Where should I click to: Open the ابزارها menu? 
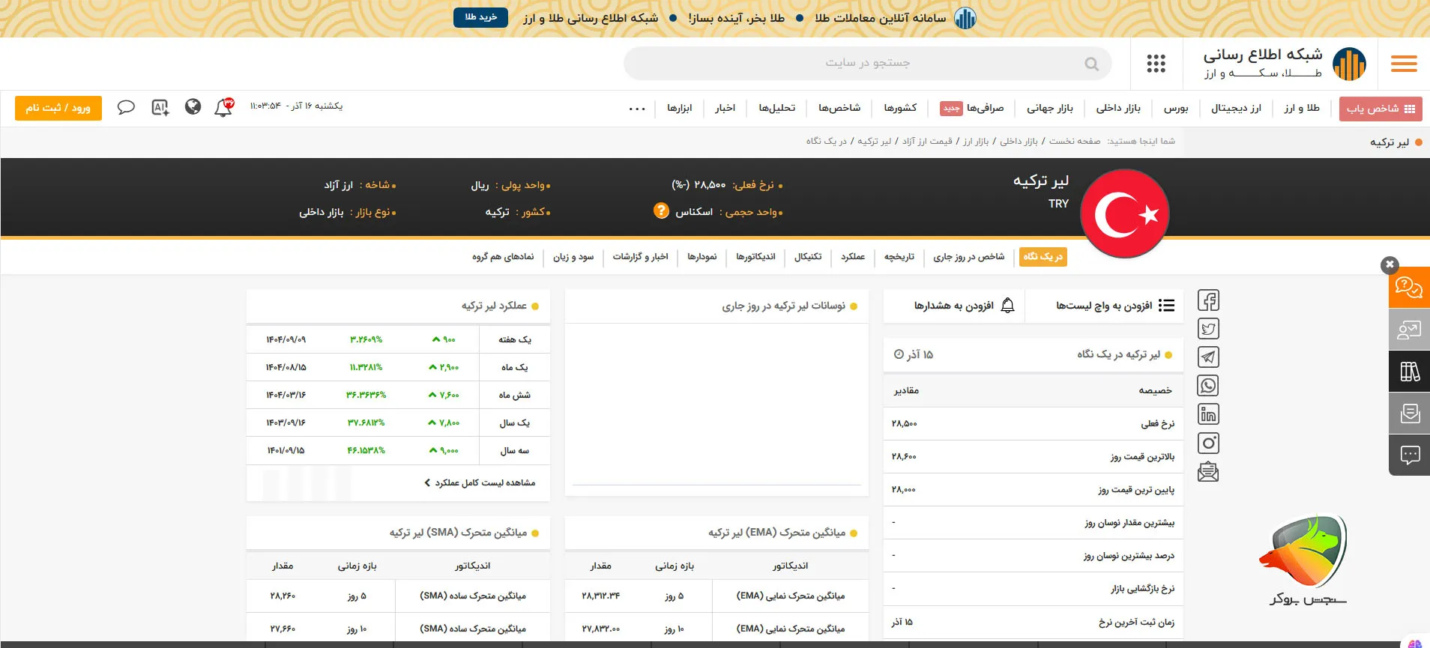tap(680, 108)
